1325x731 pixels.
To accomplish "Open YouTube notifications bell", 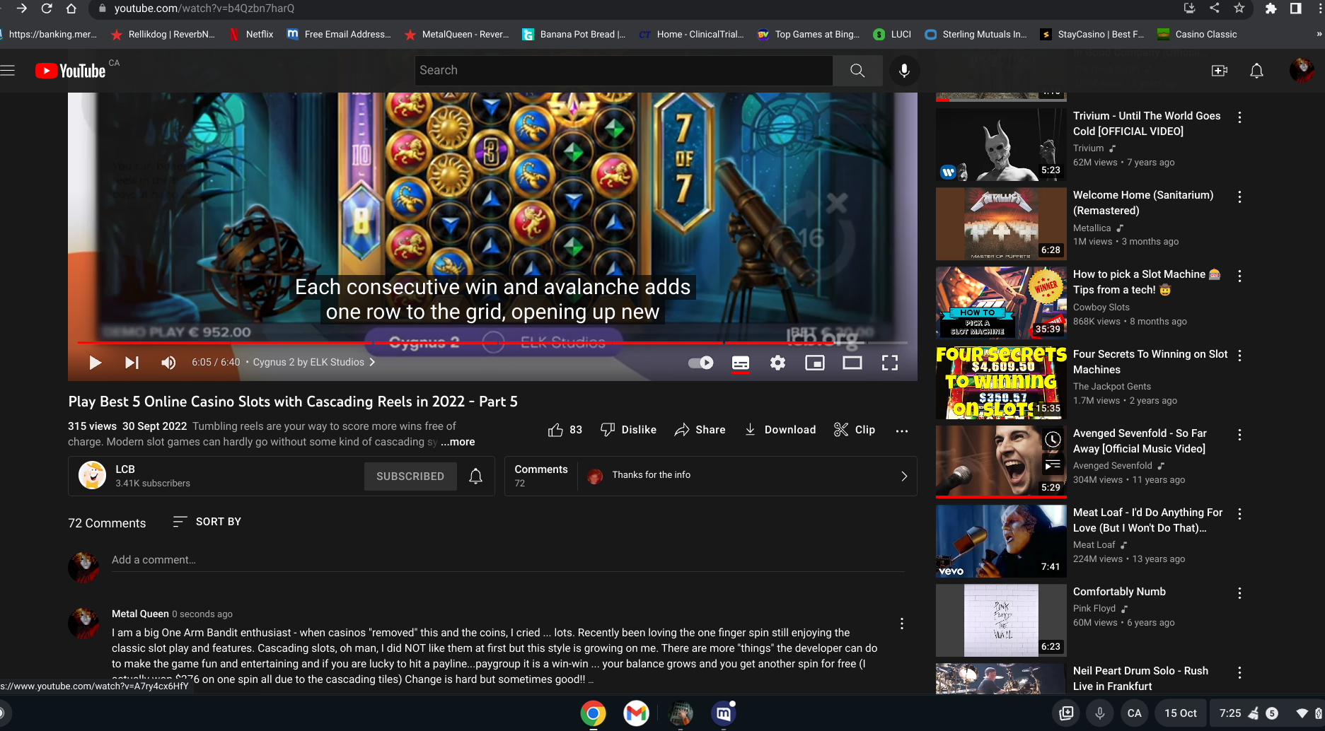I will pos(1256,71).
